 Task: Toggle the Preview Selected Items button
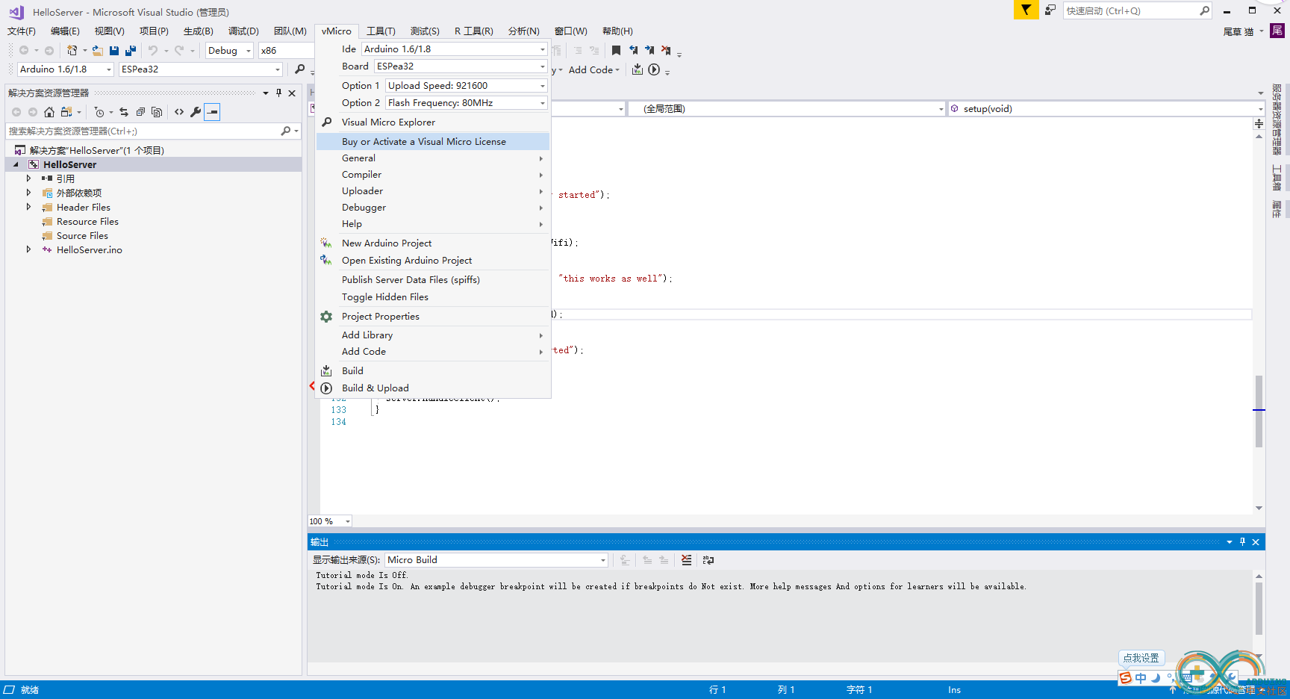point(213,112)
